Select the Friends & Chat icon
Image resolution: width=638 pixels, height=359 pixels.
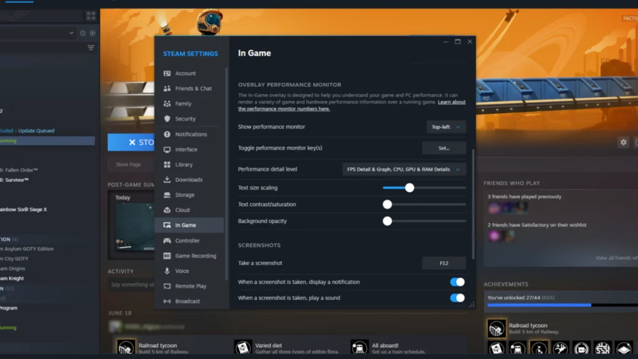(167, 89)
